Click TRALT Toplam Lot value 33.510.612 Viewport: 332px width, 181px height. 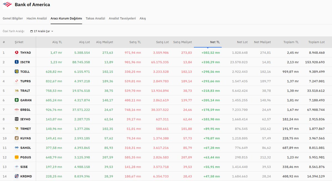click(x=315, y=91)
